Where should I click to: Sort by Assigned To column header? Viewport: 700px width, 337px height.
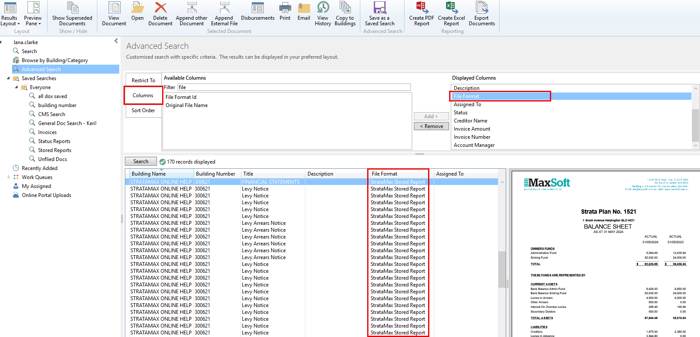(x=466, y=174)
